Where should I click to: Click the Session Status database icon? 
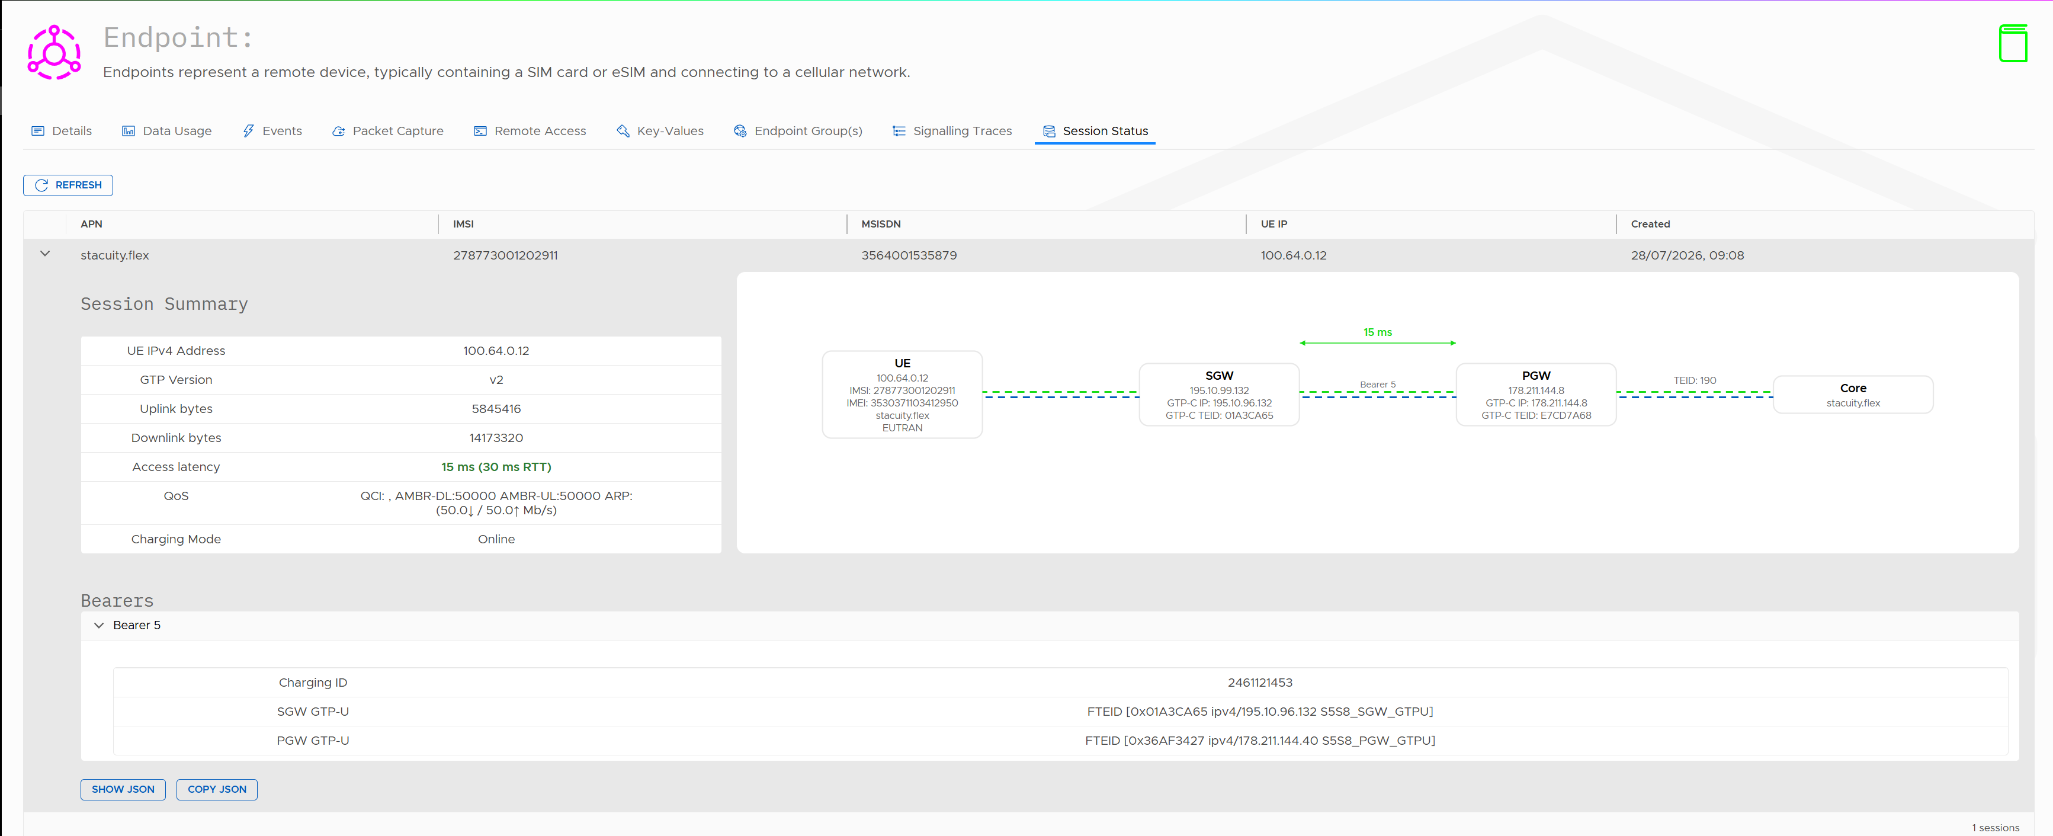click(x=1049, y=131)
